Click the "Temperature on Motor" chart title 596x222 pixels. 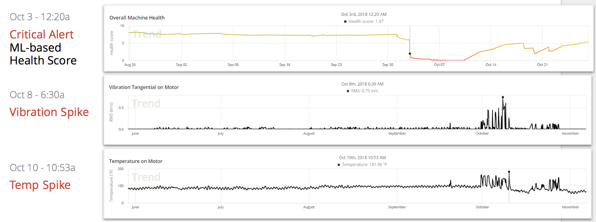[x=136, y=161]
